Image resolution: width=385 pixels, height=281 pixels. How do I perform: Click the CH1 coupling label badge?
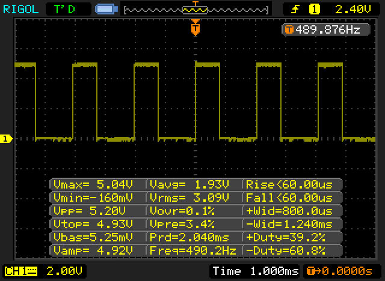pos(21,271)
